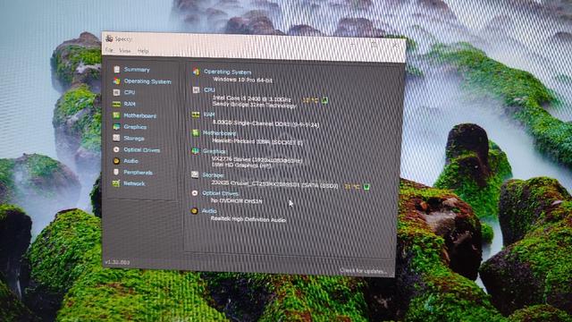Click the Graphics icon in the summary pane
572x322 pixels.
(195, 151)
